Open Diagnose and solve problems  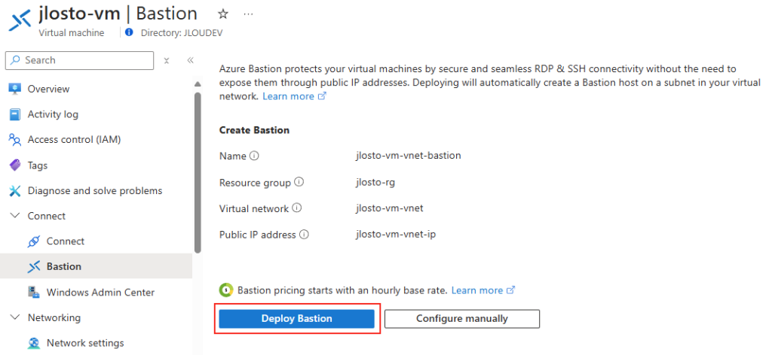[96, 190]
